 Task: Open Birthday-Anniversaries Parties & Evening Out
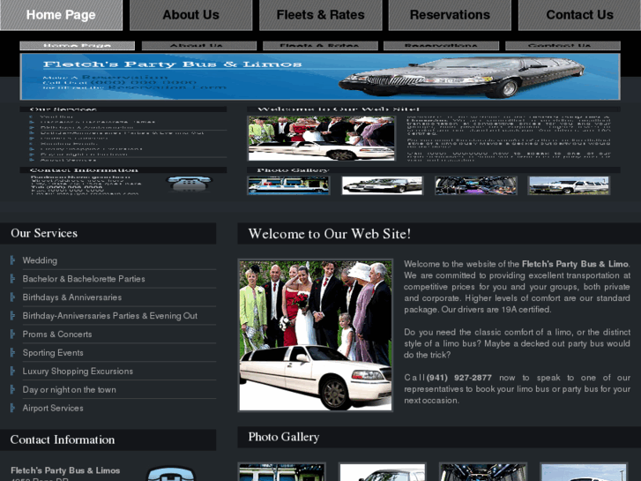pos(110,316)
